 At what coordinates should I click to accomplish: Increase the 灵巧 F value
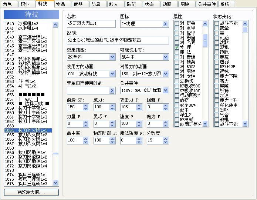(112, 122)
